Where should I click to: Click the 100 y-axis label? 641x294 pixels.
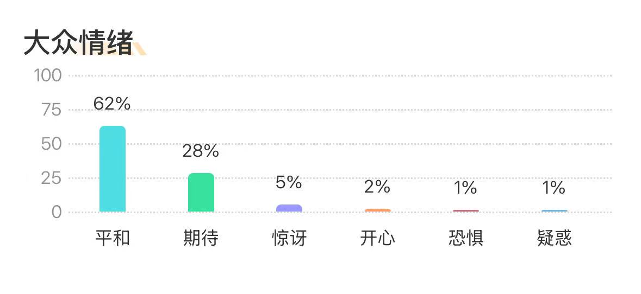pos(48,75)
